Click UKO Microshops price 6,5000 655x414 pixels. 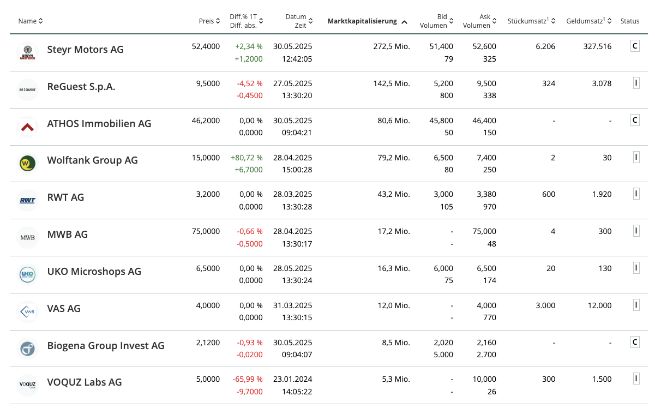coord(208,268)
